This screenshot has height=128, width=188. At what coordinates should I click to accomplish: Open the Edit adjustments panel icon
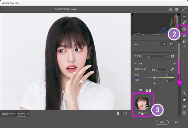(x=184, y=17)
